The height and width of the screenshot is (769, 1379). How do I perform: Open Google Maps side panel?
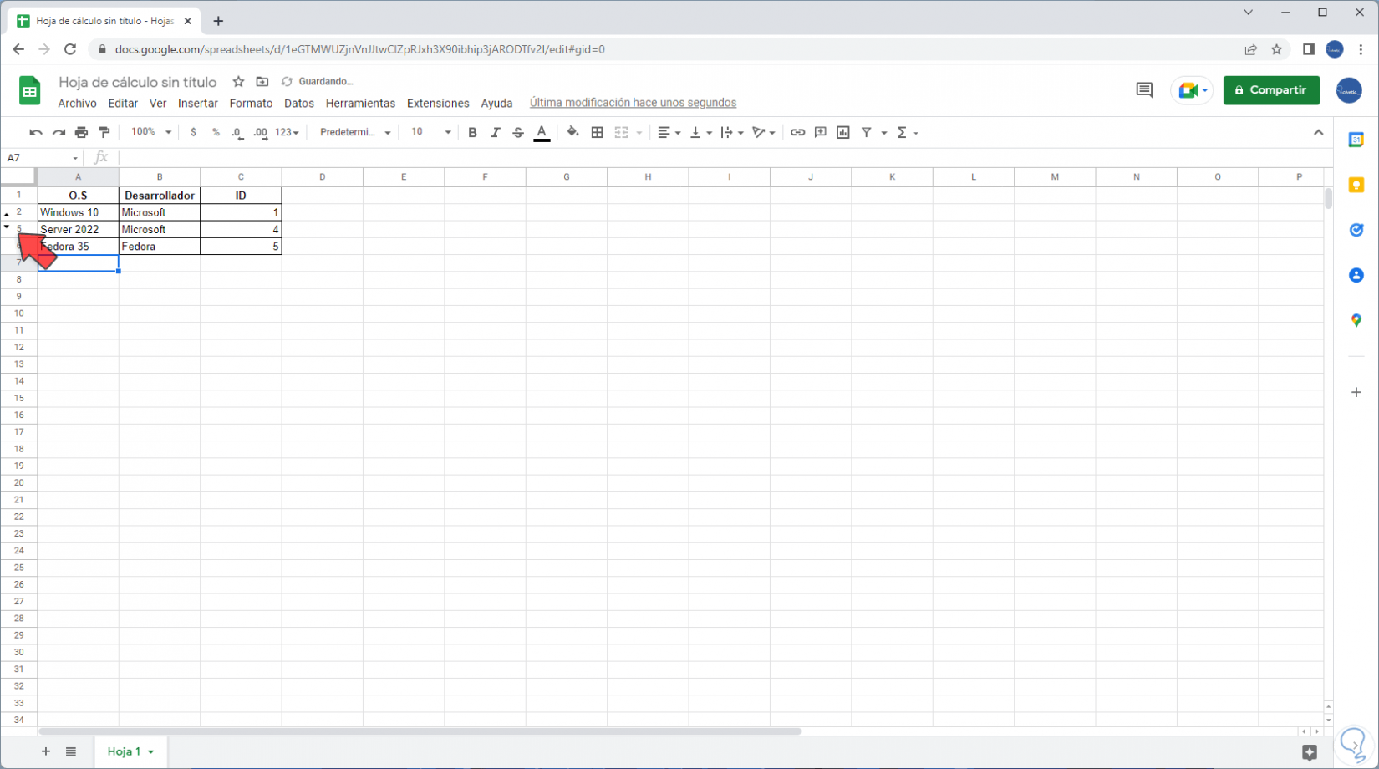(1356, 320)
